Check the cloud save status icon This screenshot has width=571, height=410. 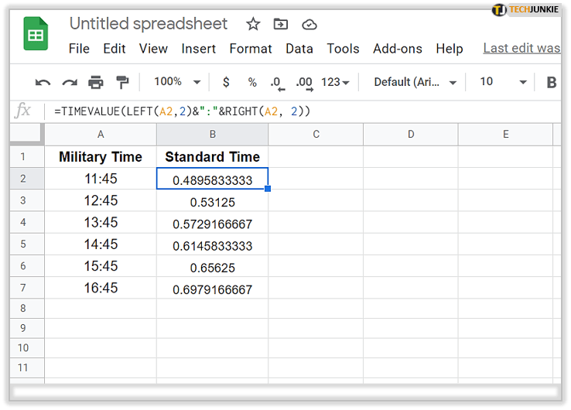[x=309, y=24]
